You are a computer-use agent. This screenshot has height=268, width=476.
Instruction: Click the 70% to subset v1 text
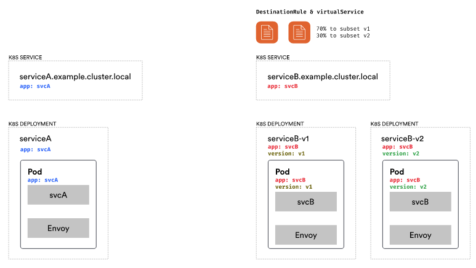point(343,29)
